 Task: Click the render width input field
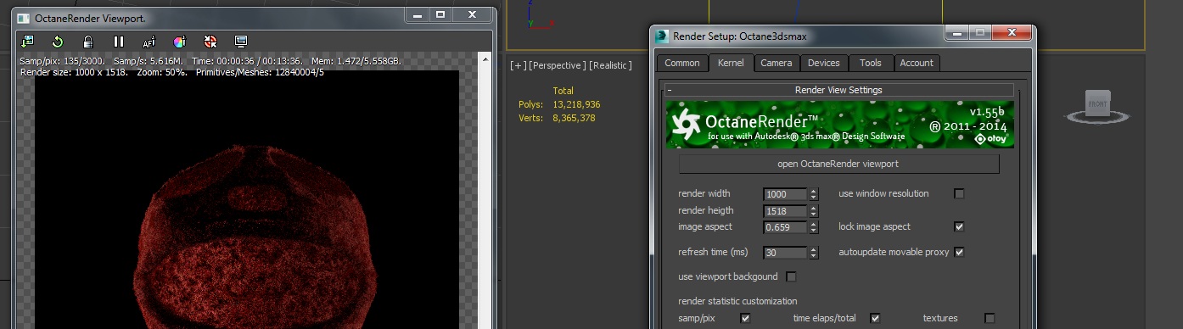click(x=785, y=194)
